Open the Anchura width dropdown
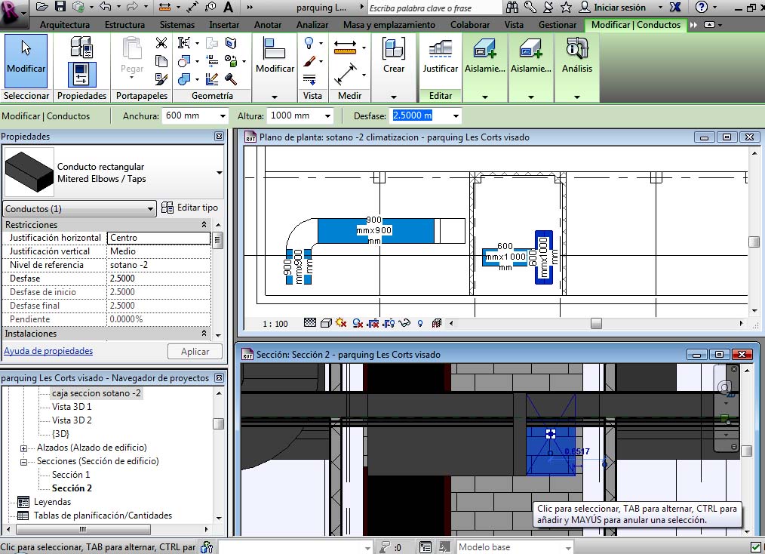765x554 pixels. click(x=222, y=116)
